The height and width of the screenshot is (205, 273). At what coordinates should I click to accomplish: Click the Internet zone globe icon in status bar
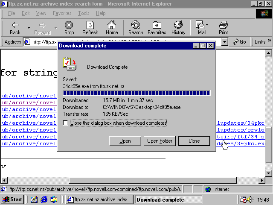(208, 189)
